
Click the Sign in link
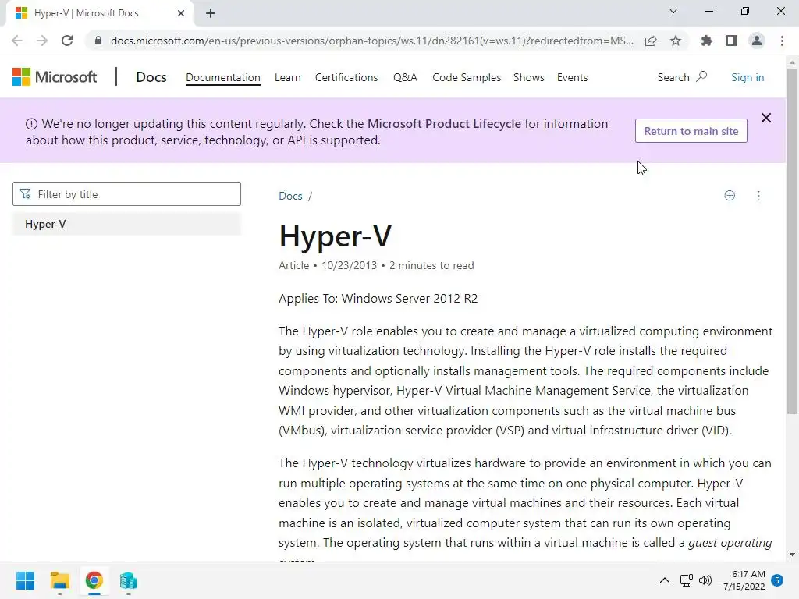coord(748,77)
